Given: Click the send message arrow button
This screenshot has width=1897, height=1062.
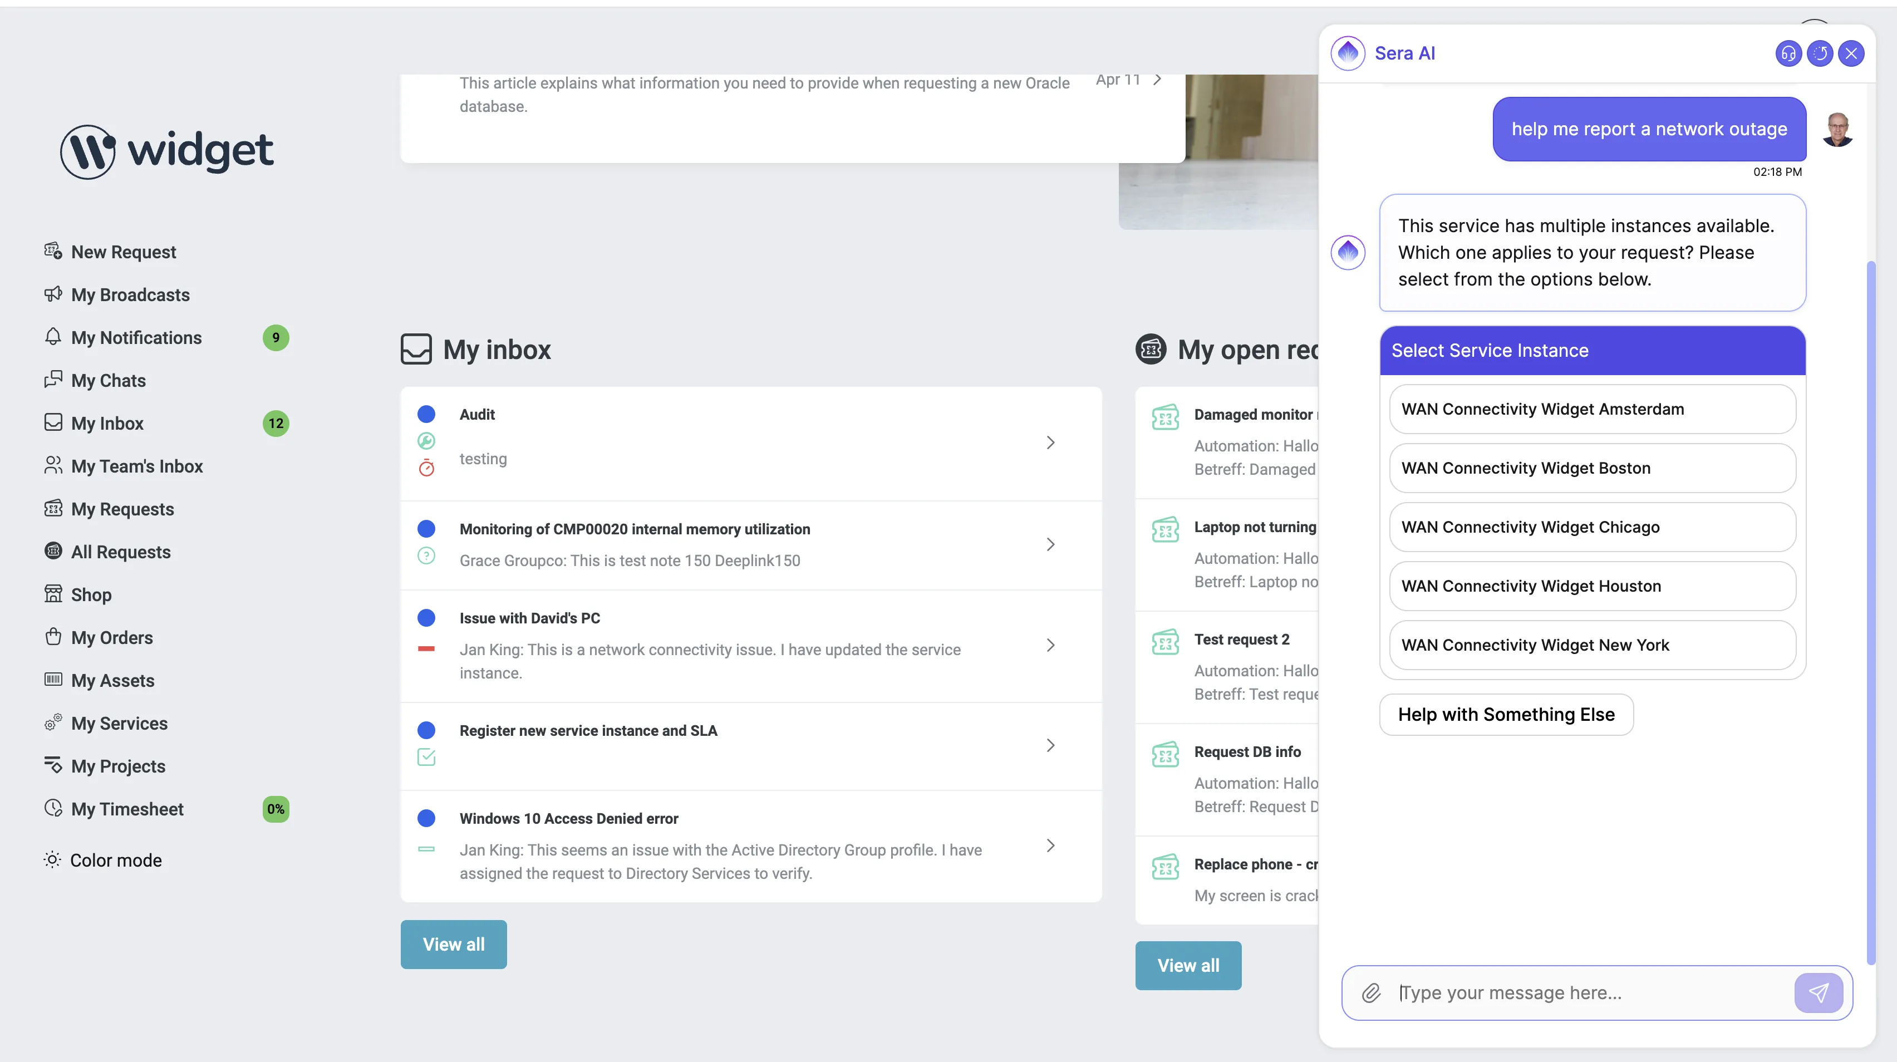Looking at the screenshot, I should pyautogui.click(x=1818, y=993).
